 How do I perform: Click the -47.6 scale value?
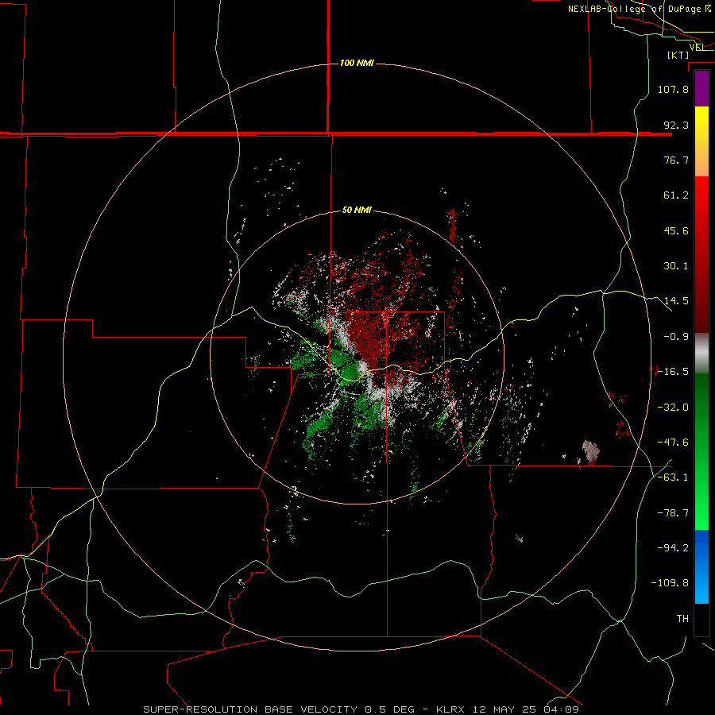coord(673,443)
